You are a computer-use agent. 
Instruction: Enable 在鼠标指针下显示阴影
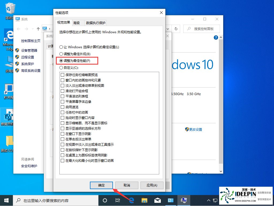[x=62, y=150]
